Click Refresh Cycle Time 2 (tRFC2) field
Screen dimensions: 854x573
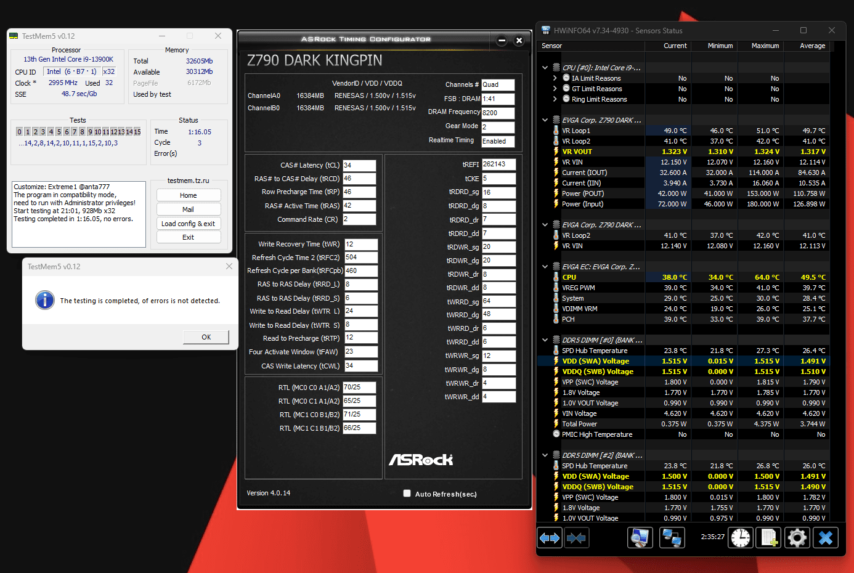[360, 258]
